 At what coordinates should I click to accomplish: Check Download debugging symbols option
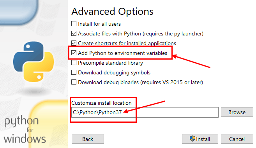(74, 72)
